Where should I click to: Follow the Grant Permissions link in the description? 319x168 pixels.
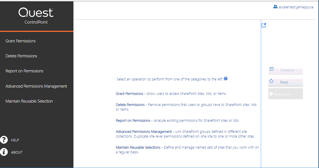click(129, 93)
